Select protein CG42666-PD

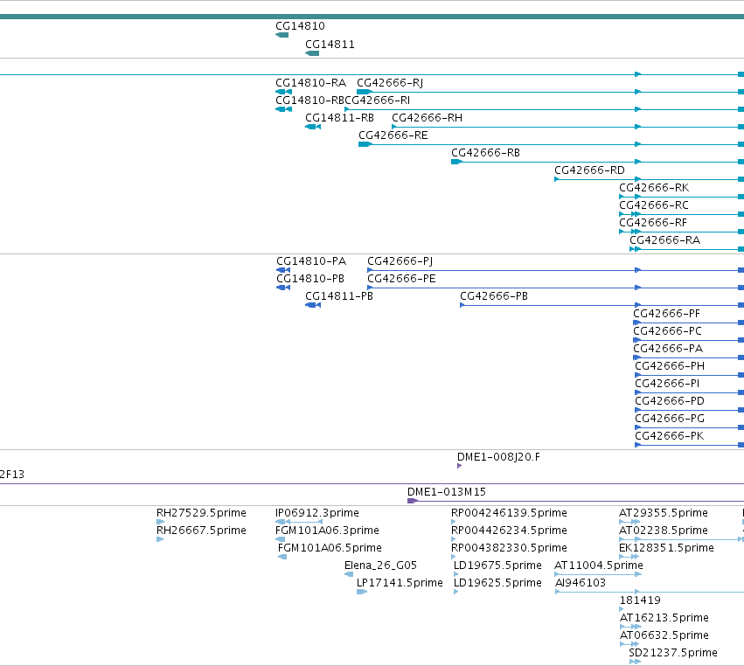670,401
